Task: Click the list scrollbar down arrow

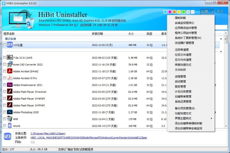Action: [x=226, y=126]
